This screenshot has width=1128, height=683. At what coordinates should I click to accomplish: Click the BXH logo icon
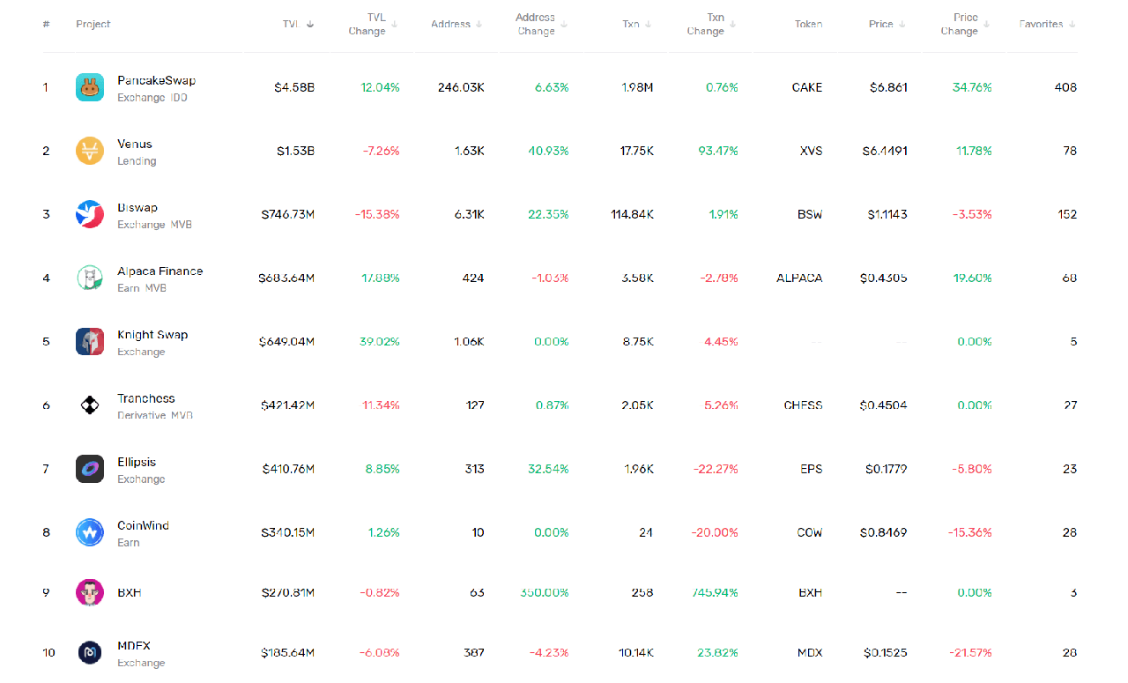point(90,592)
